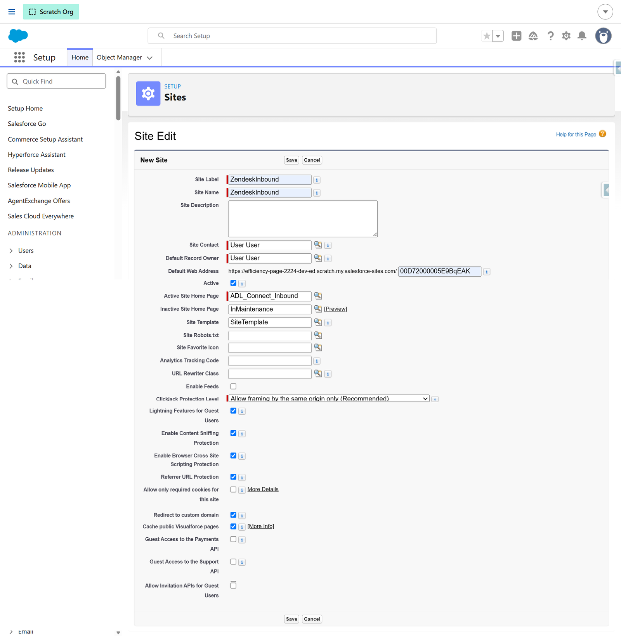Open the Object Manager tab dropdown chevron
621x639 pixels.
(150, 58)
